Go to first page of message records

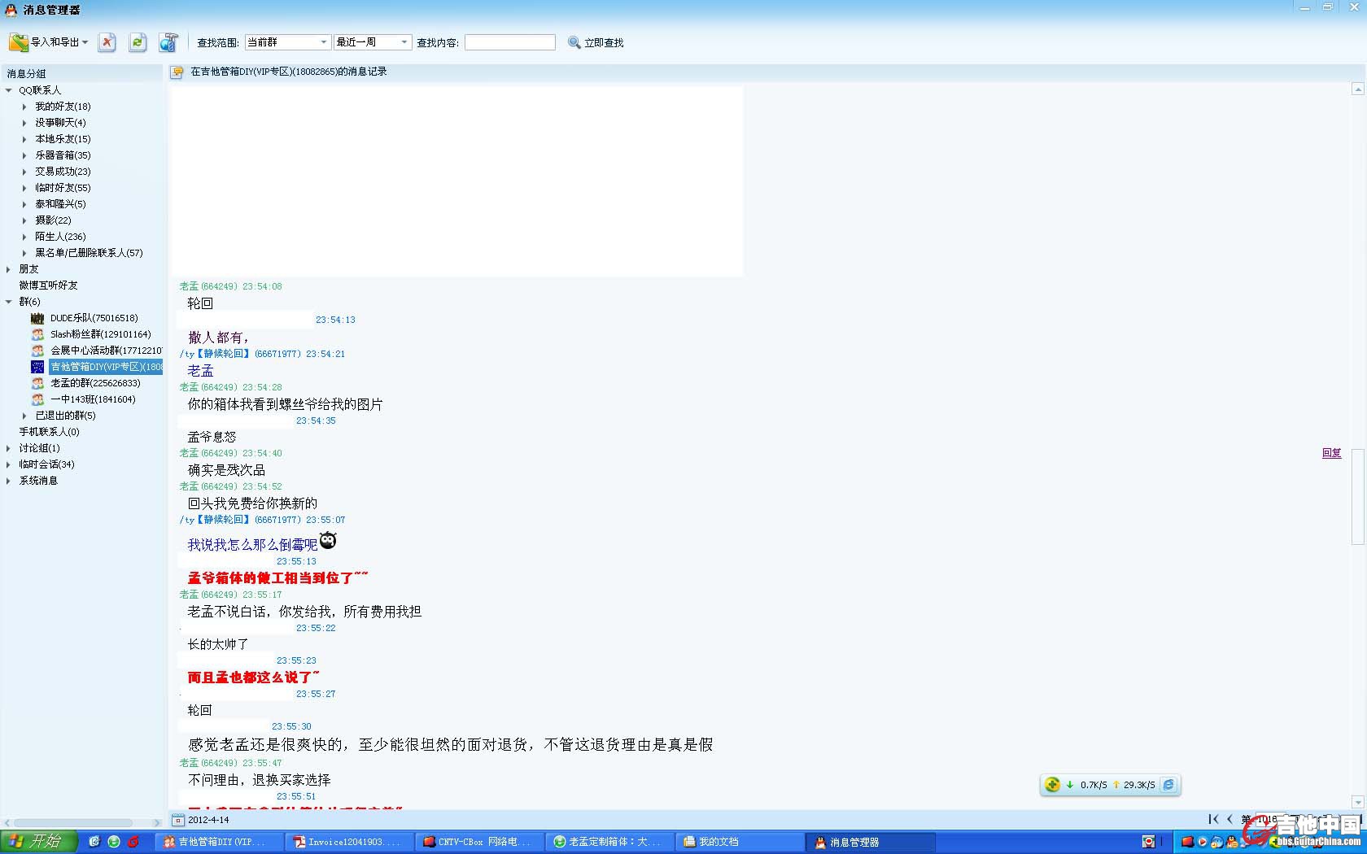pos(1213,819)
